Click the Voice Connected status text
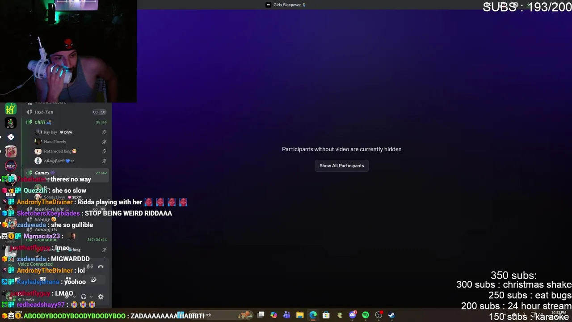Image resolution: width=572 pixels, height=322 pixels. [x=35, y=264]
